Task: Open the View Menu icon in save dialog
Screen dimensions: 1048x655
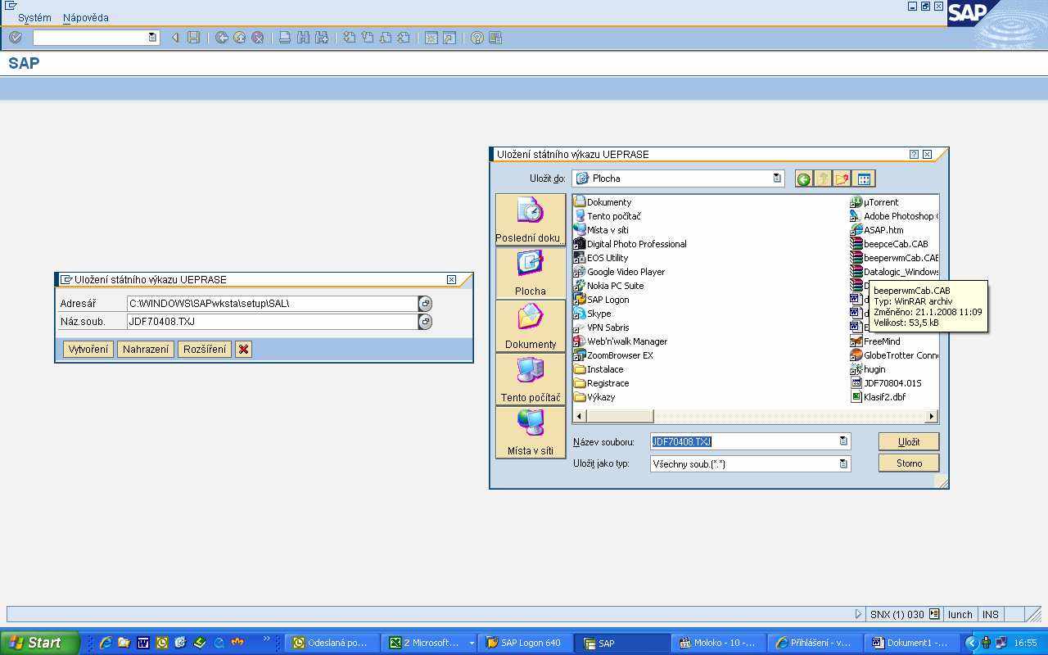Action: pos(864,178)
